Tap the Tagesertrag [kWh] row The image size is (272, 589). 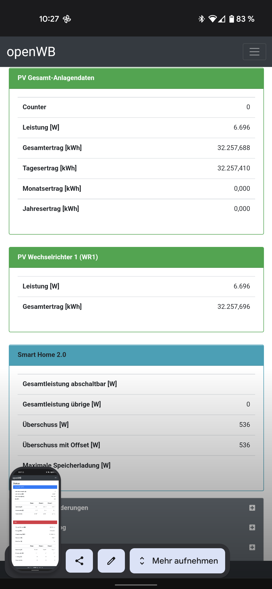(136, 168)
